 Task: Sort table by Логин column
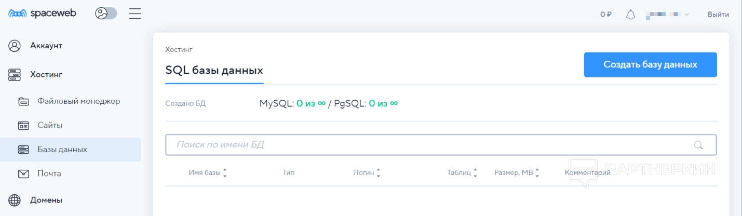pos(367,173)
